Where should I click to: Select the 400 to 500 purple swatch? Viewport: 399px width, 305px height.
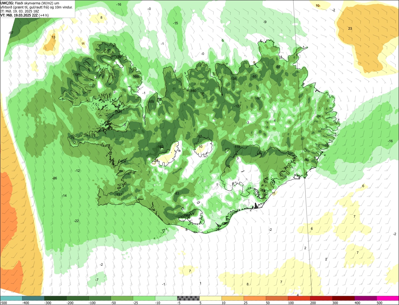click(366, 298)
